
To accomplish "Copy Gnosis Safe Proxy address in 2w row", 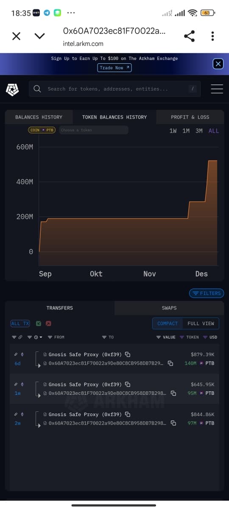I will pos(128,414).
